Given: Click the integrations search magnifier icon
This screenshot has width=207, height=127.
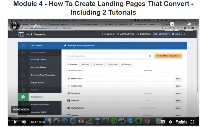Looking at the screenshot, I should tap(150, 56).
